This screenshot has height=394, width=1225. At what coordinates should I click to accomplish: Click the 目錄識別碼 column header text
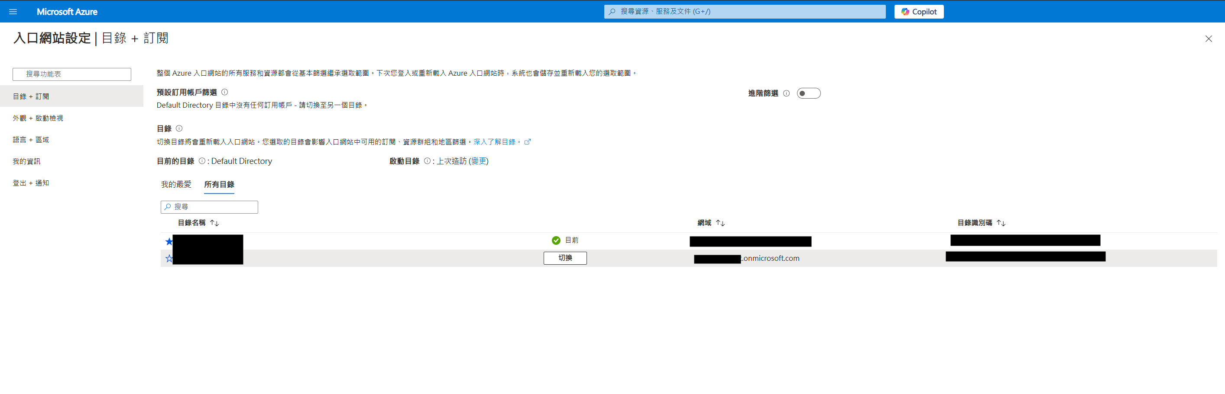[975, 223]
